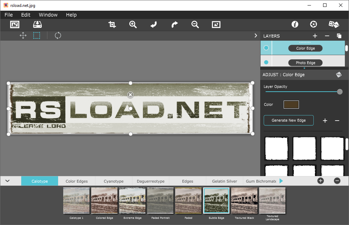Image resolution: width=349 pixels, height=225 pixels.
Task: Switch to the Cyanotype tab
Action: [x=114, y=181]
